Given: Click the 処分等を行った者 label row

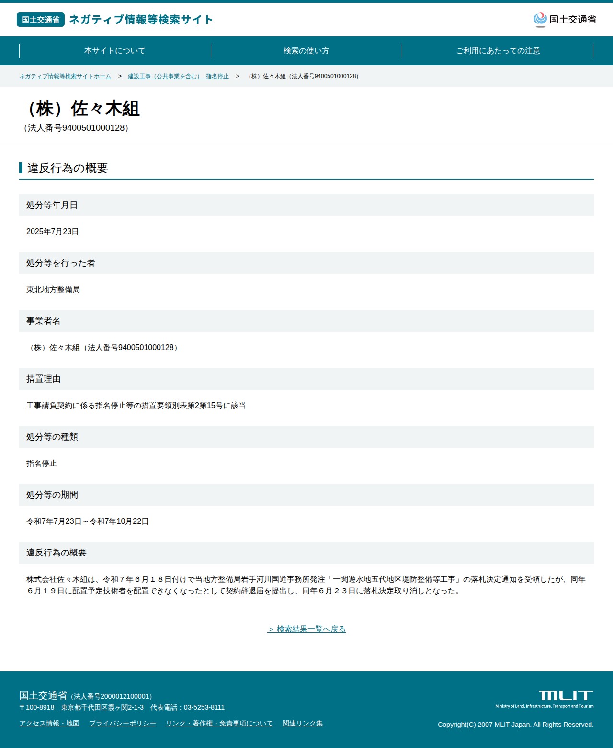Looking at the screenshot, I should 306,263.
